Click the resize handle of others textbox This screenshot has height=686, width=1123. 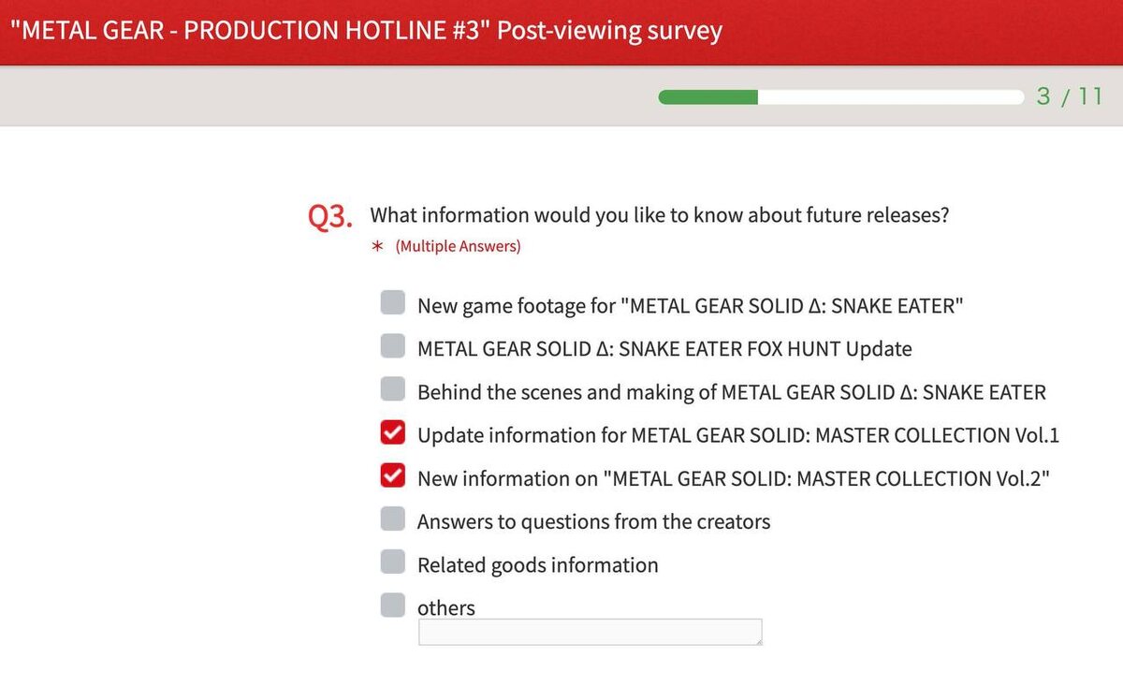757,640
